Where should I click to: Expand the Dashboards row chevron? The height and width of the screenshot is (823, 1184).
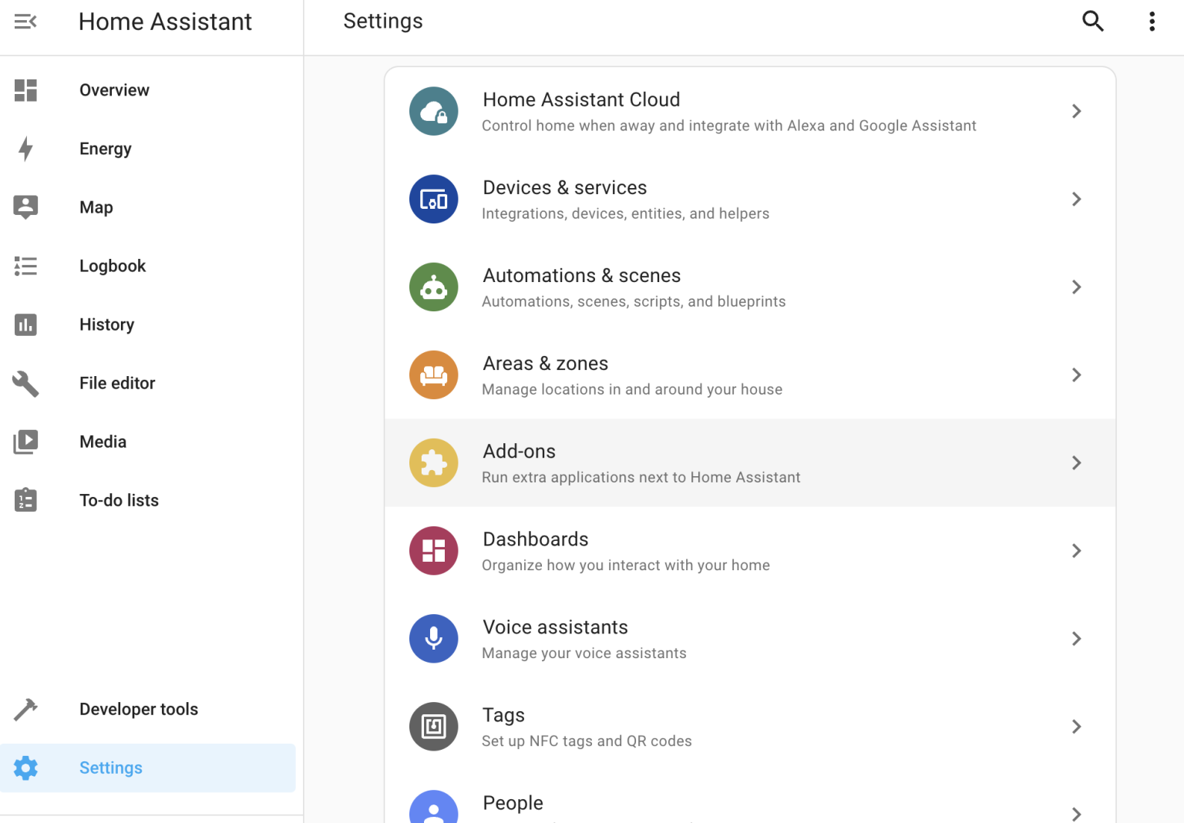[x=1076, y=550]
